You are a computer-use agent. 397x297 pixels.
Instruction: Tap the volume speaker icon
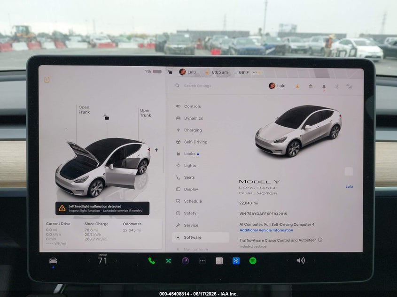click(301, 260)
